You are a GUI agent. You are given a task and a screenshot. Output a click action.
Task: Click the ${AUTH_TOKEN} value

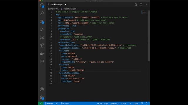[x=77, y=70]
